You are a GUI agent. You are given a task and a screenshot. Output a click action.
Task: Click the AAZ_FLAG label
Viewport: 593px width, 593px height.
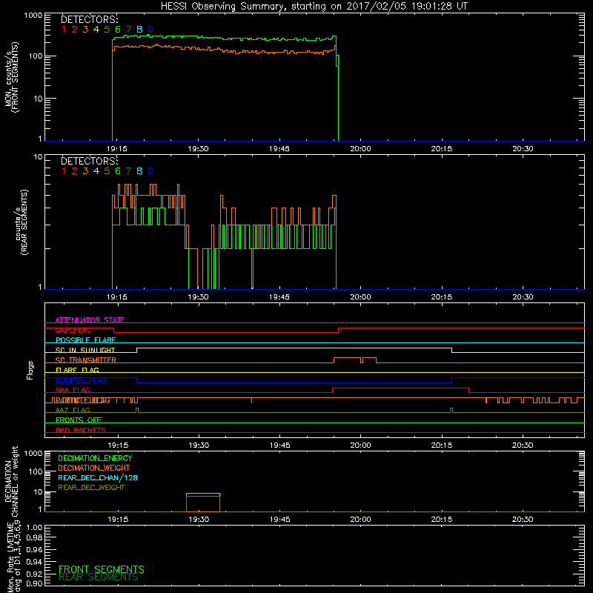pyautogui.click(x=73, y=411)
